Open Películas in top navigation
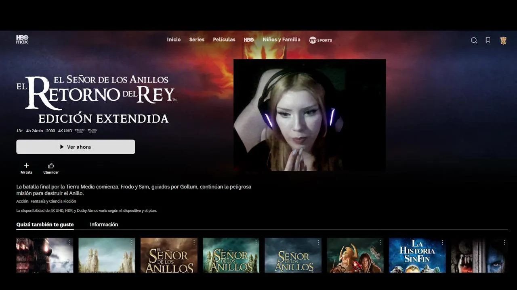Viewport: 517px width, 290px height. coord(224,39)
